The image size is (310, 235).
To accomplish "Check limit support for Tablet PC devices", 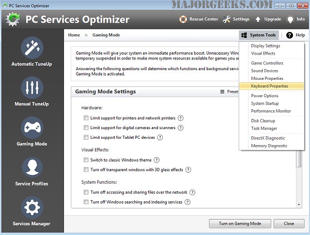I will click(86, 137).
